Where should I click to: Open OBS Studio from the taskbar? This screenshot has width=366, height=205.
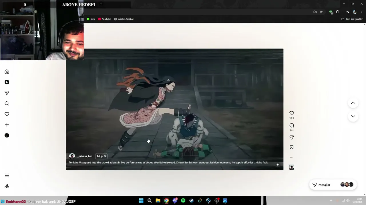[x=217, y=201]
